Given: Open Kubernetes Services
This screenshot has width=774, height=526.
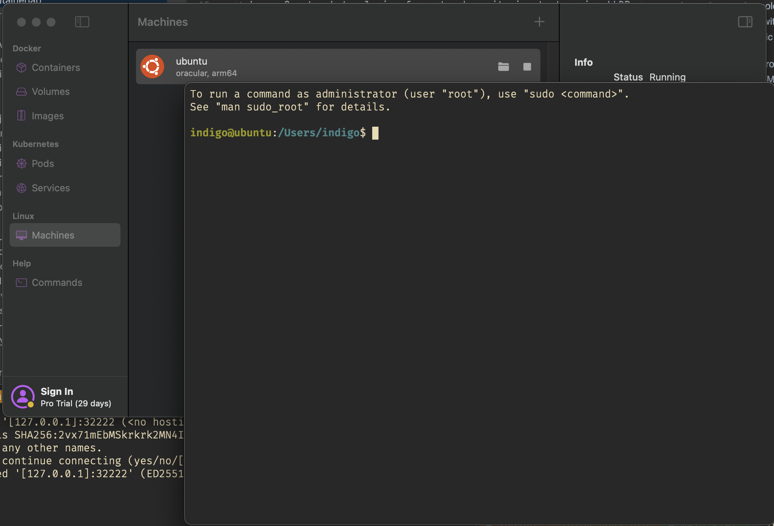Looking at the screenshot, I should (x=51, y=188).
